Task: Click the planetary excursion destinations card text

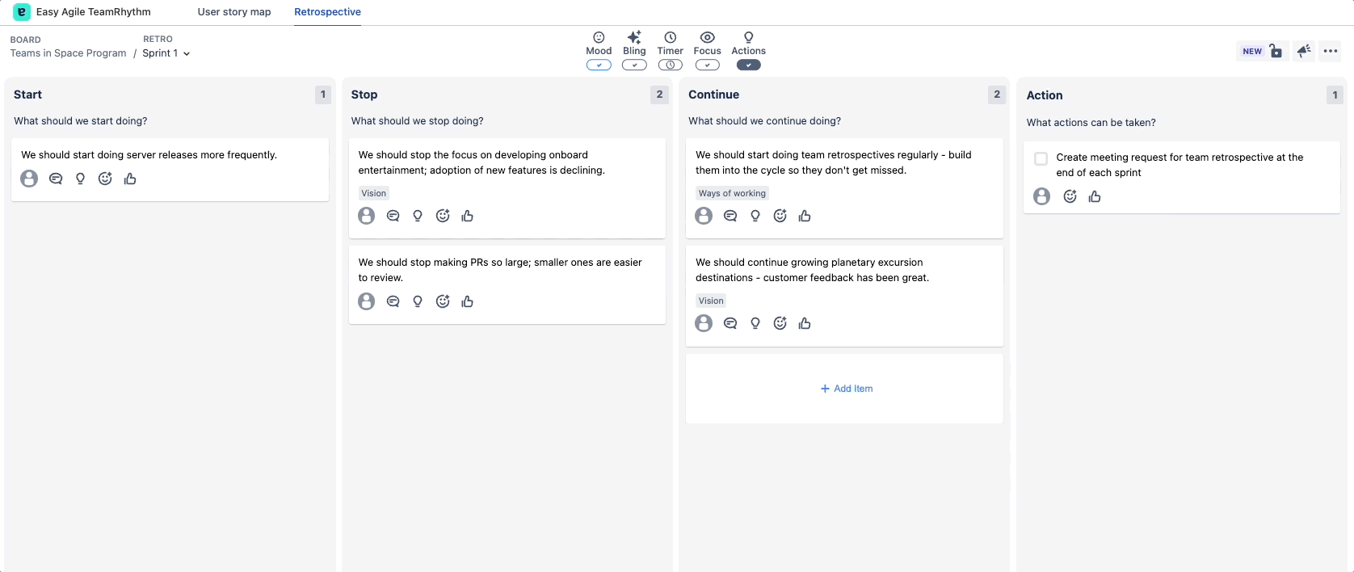Action: 812,270
